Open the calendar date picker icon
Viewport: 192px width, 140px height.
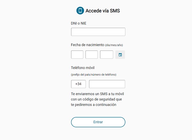(120, 55)
